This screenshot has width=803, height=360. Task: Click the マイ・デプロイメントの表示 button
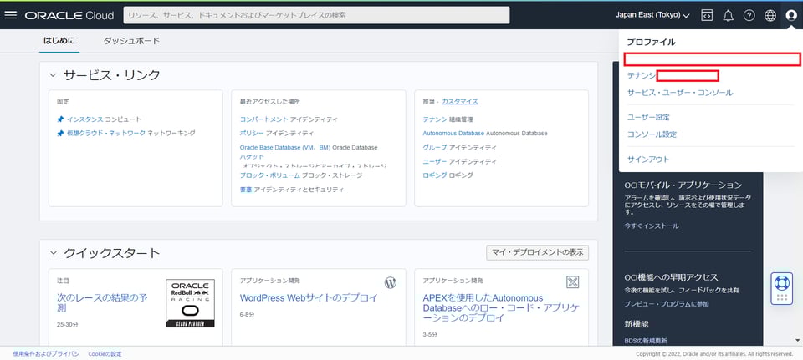[x=537, y=252]
